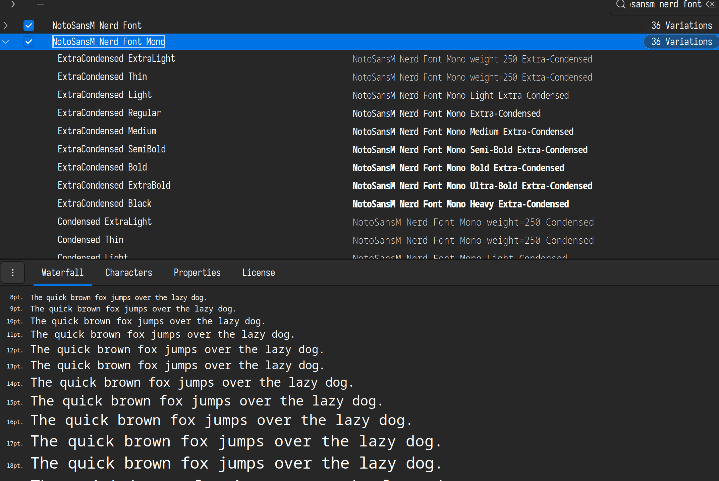Select the ExtraCondensed Bold variation
Viewport: 719px width, 481px height.
[x=102, y=167]
